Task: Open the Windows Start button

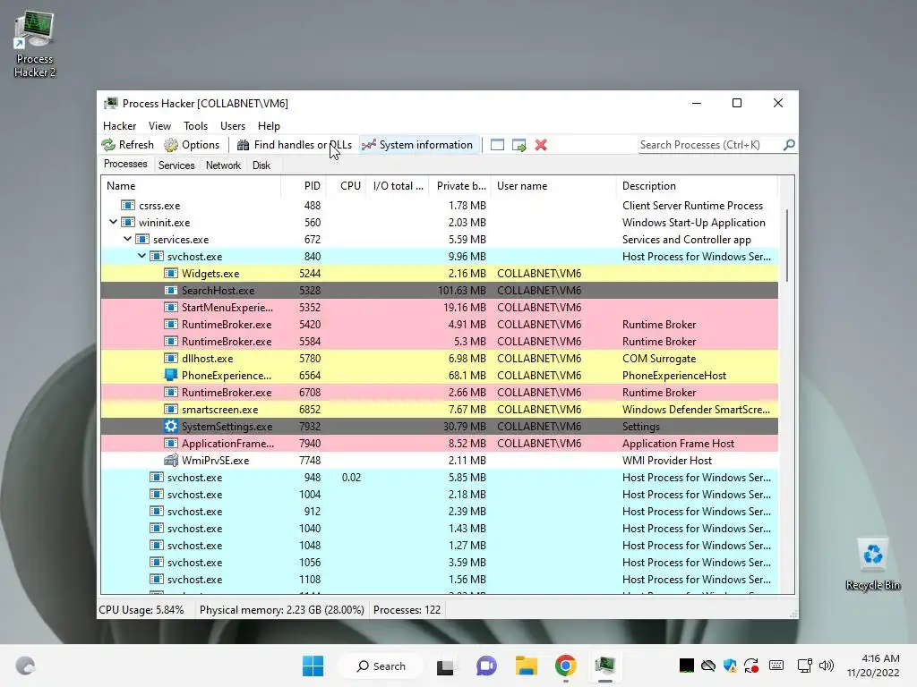Action: [313, 666]
